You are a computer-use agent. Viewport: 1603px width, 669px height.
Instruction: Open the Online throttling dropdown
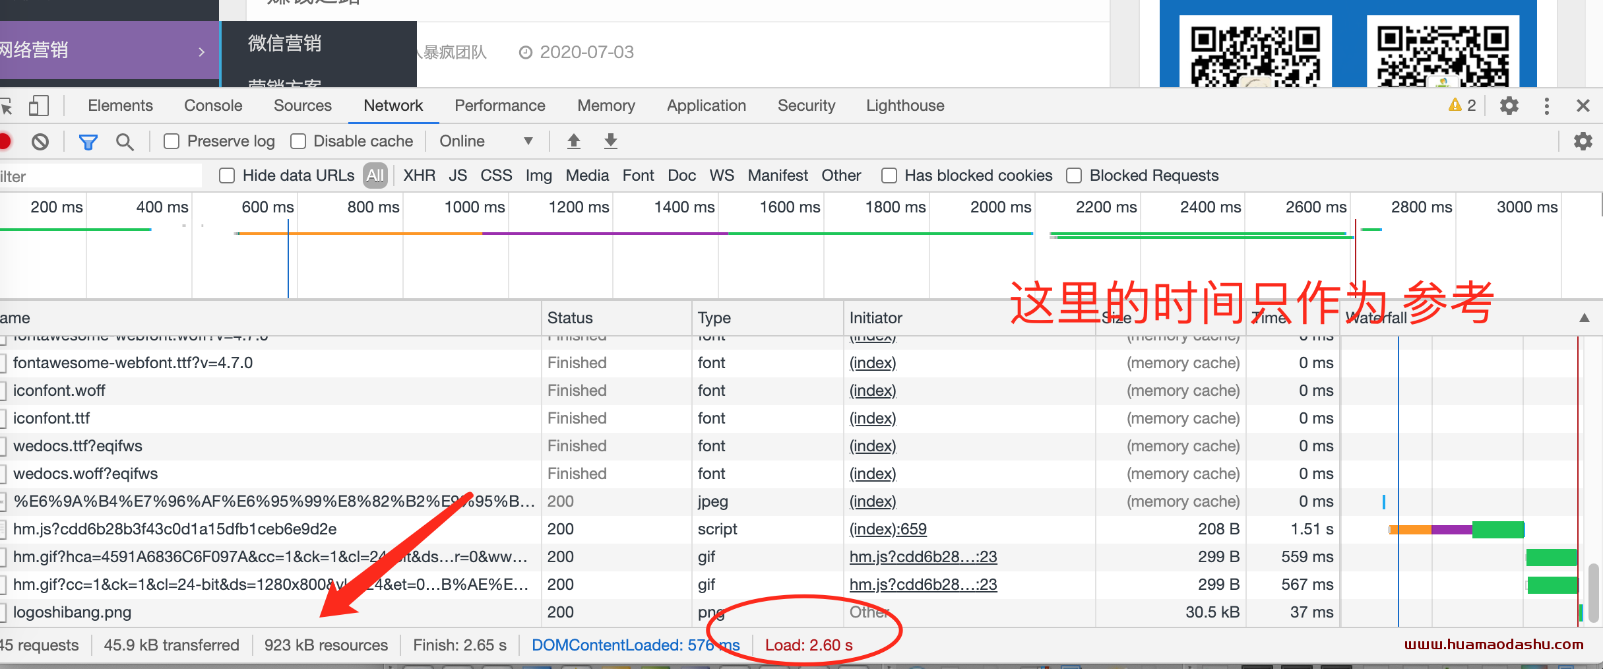coord(486,141)
